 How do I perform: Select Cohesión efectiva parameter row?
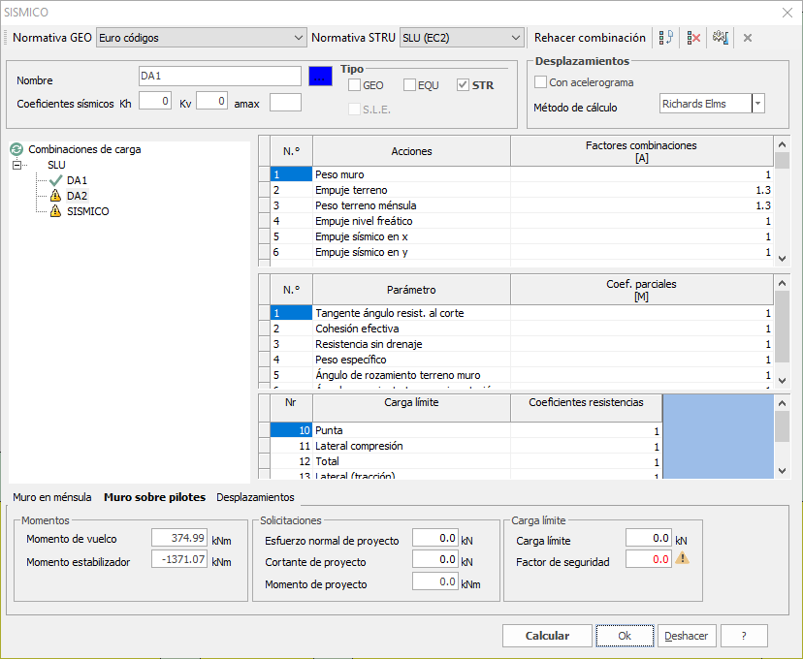click(x=522, y=329)
